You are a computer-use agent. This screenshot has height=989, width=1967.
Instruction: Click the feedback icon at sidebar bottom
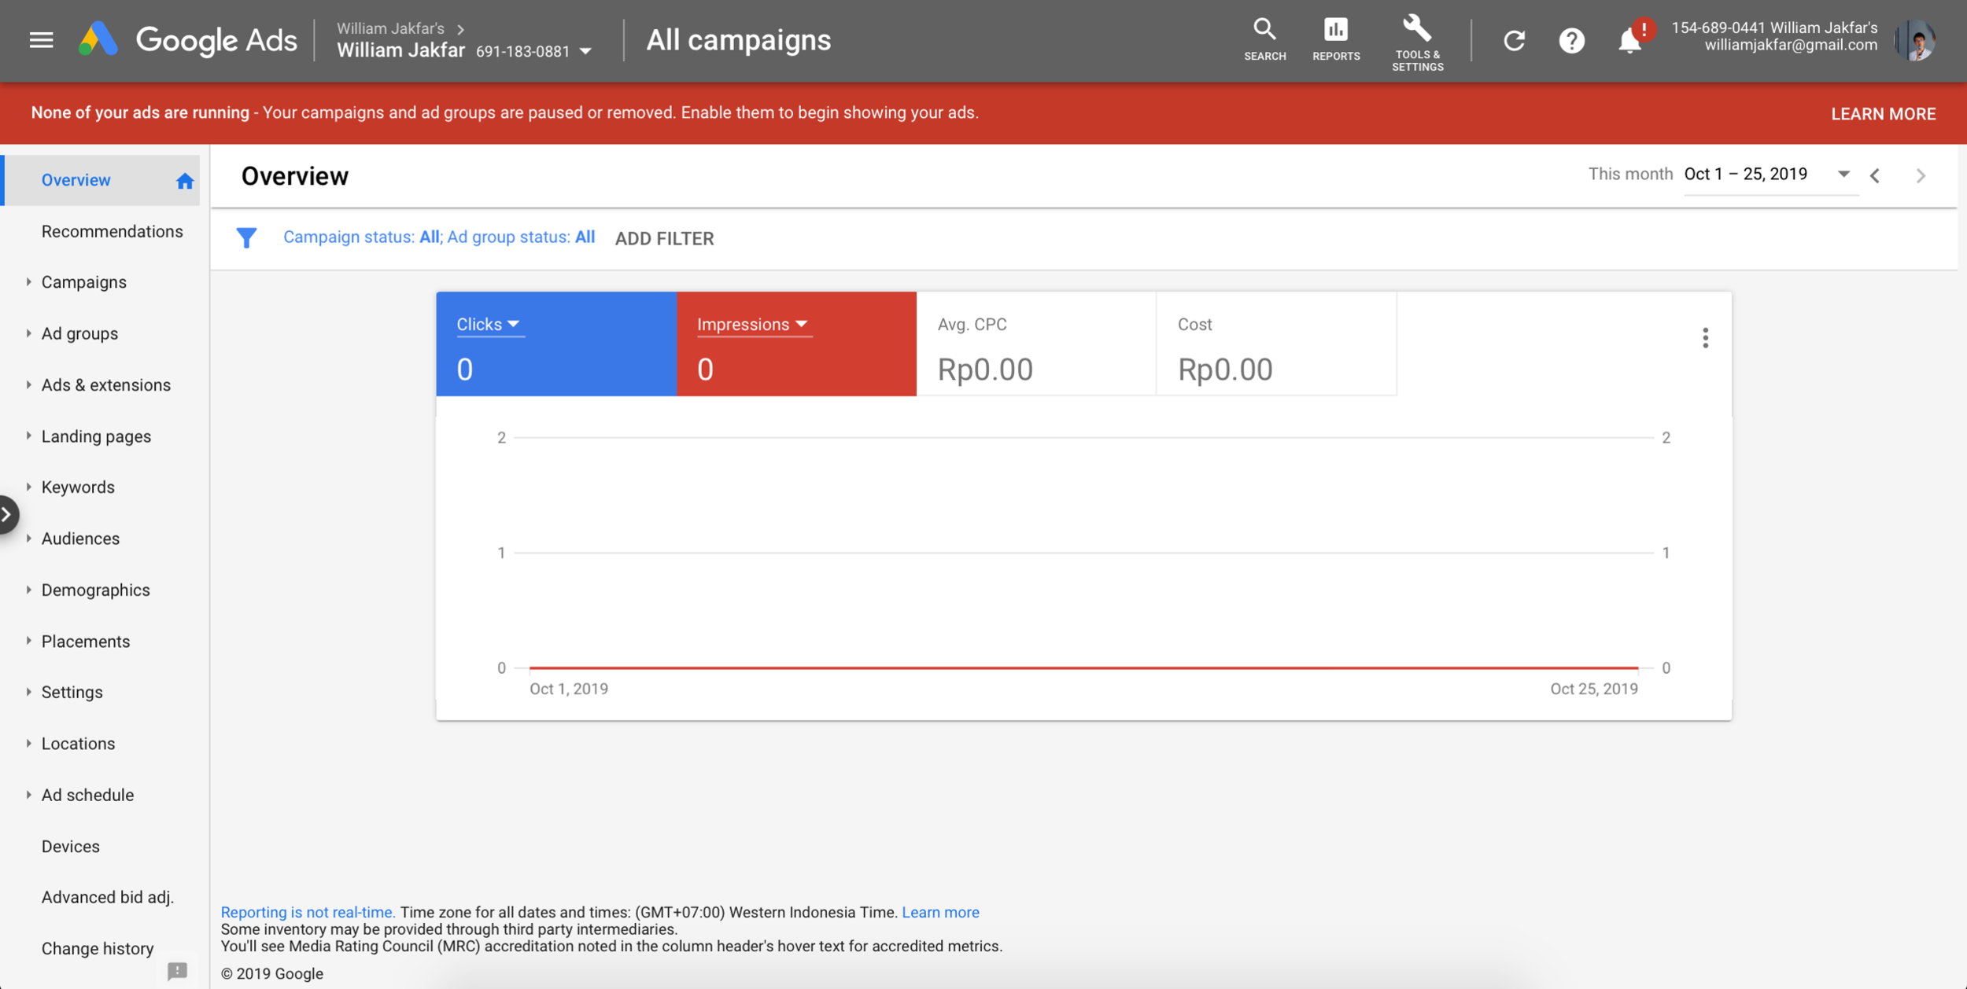coord(178,971)
